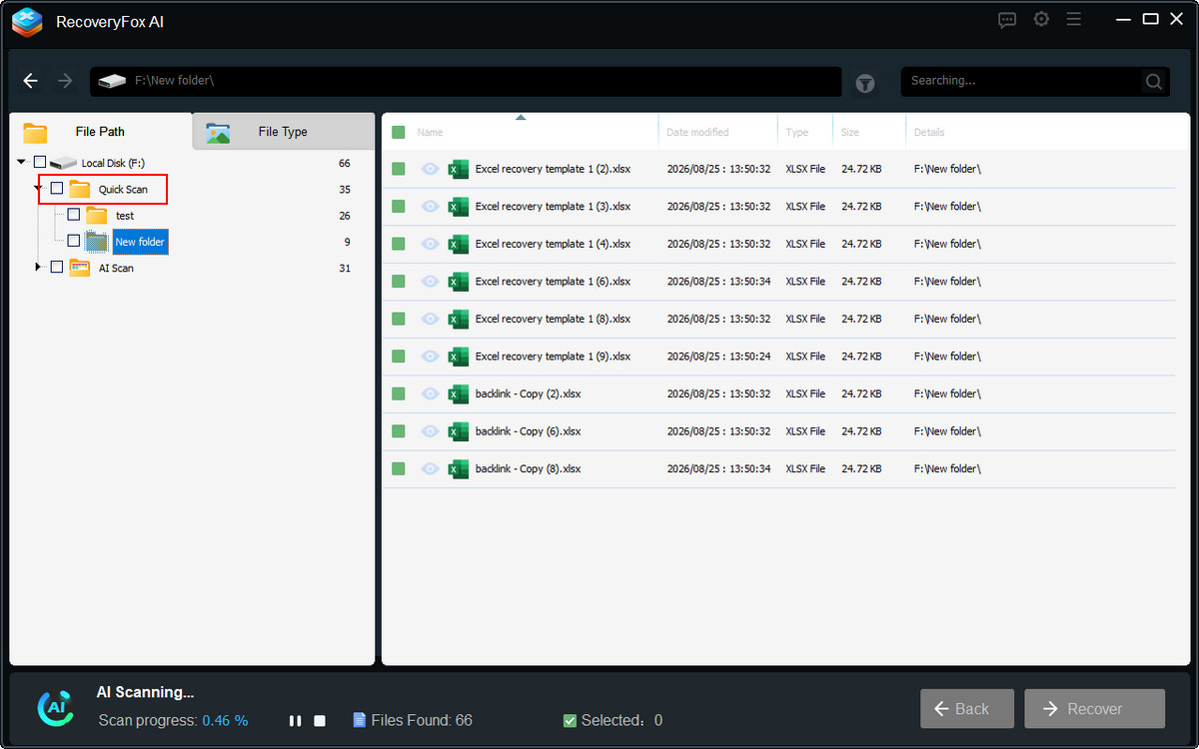Switch to the File Type tab
The height and width of the screenshot is (749, 1199).
(x=283, y=132)
